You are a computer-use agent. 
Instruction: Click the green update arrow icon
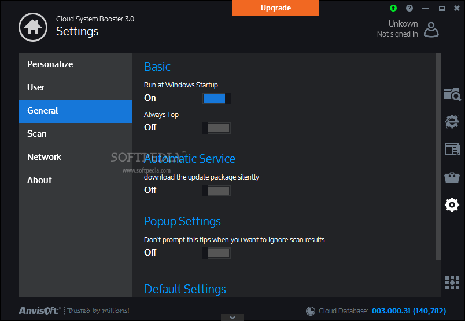(393, 8)
